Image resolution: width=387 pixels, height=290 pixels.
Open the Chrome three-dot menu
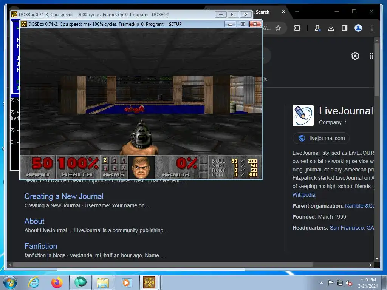point(372,28)
